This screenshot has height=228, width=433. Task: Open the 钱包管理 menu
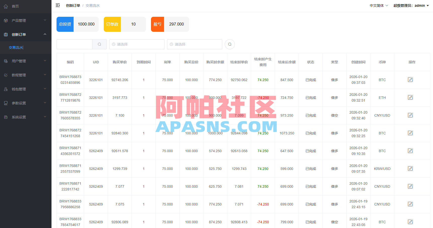click(26, 89)
